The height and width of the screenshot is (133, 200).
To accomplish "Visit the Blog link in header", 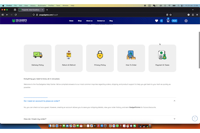I will tap(111, 21).
